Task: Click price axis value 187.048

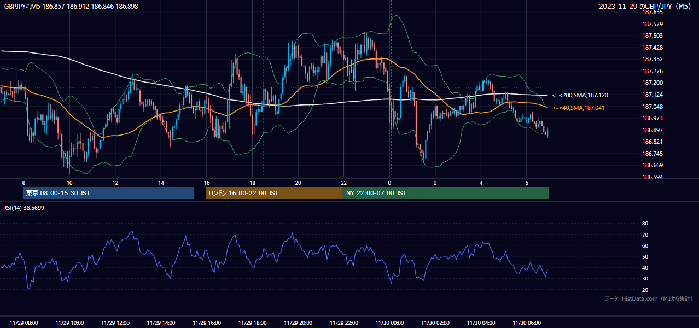Action: (x=653, y=107)
